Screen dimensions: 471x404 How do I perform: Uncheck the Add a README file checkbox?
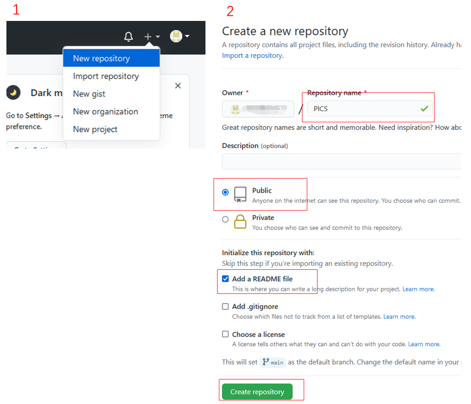[225, 279]
